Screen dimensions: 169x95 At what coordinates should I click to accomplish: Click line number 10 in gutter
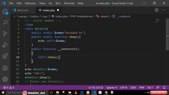pos(18,57)
